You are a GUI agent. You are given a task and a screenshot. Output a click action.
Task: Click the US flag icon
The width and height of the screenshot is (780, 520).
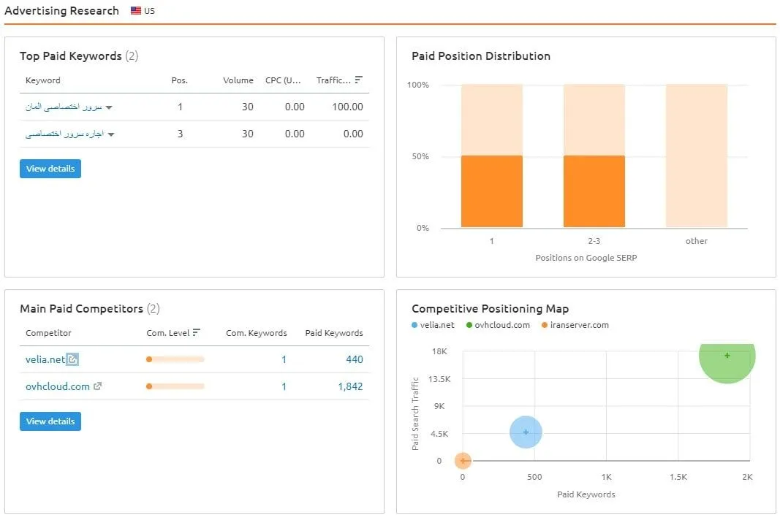[136, 10]
